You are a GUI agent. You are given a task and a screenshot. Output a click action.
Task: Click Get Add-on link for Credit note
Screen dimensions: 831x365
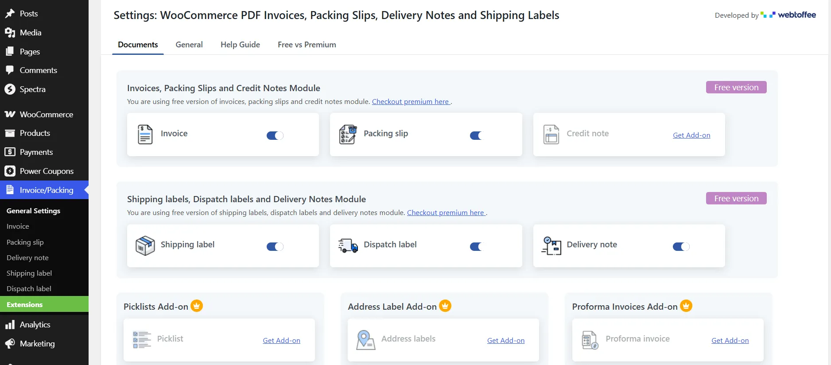(691, 135)
